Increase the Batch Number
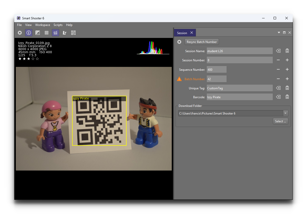The height and width of the screenshot is (214, 307). [287, 79]
